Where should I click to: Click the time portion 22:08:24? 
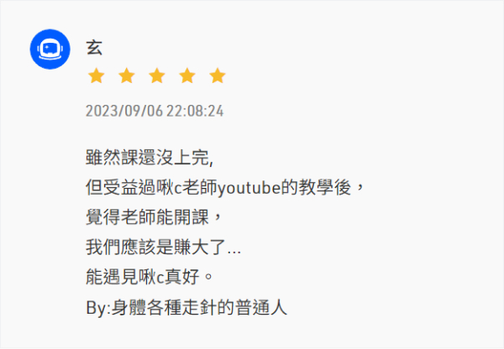pyautogui.click(x=195, y=111)
